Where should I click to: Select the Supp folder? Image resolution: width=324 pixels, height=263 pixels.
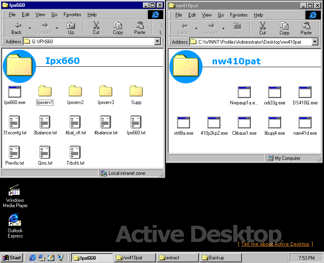point(136,95)
